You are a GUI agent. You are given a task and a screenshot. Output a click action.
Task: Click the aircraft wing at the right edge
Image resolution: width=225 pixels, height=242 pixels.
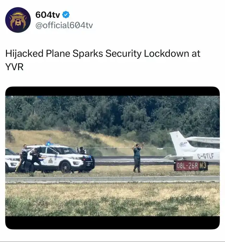tap(203, 140)
